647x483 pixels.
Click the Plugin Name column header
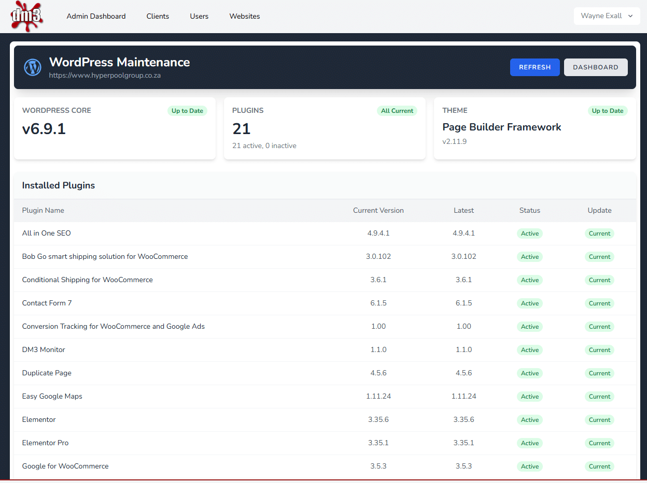pyautogui.click(x=43, y=210)
